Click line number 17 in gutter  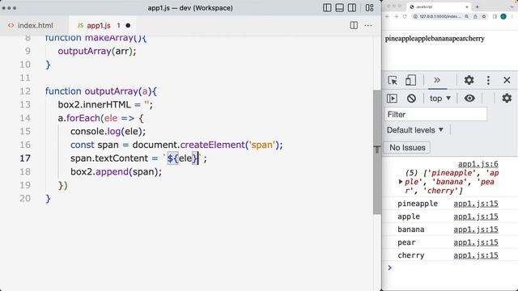(25, 158)
